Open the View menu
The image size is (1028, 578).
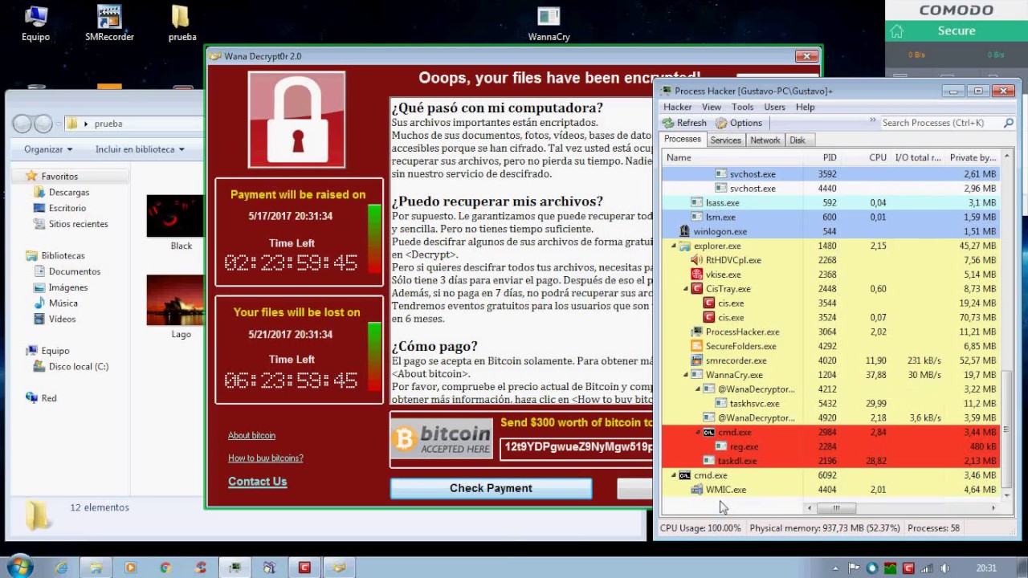(x=712, y=107)
